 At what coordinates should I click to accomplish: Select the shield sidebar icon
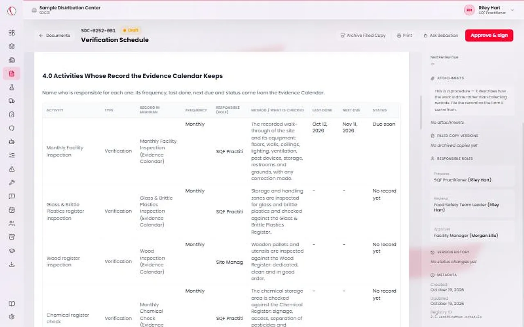[x=11, y=128]
